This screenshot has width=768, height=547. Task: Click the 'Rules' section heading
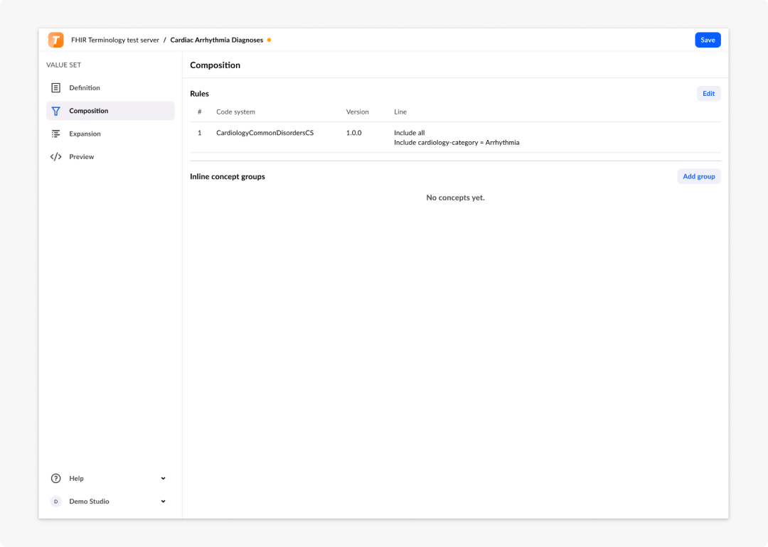(199, 94)
